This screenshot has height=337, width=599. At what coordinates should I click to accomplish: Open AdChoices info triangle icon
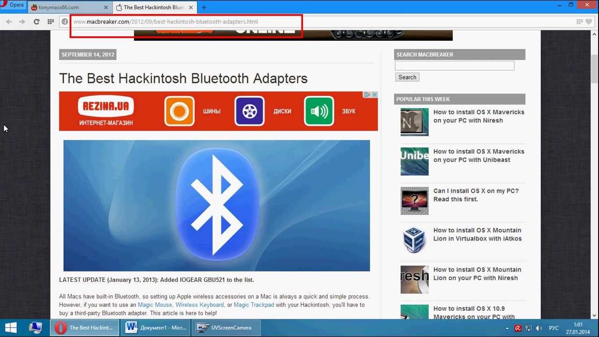368,95
